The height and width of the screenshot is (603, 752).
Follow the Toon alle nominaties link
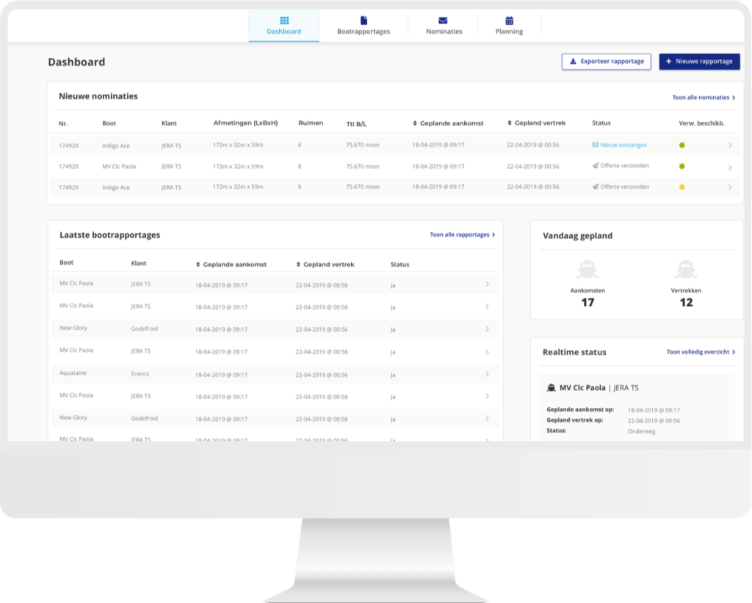point(704,98)
